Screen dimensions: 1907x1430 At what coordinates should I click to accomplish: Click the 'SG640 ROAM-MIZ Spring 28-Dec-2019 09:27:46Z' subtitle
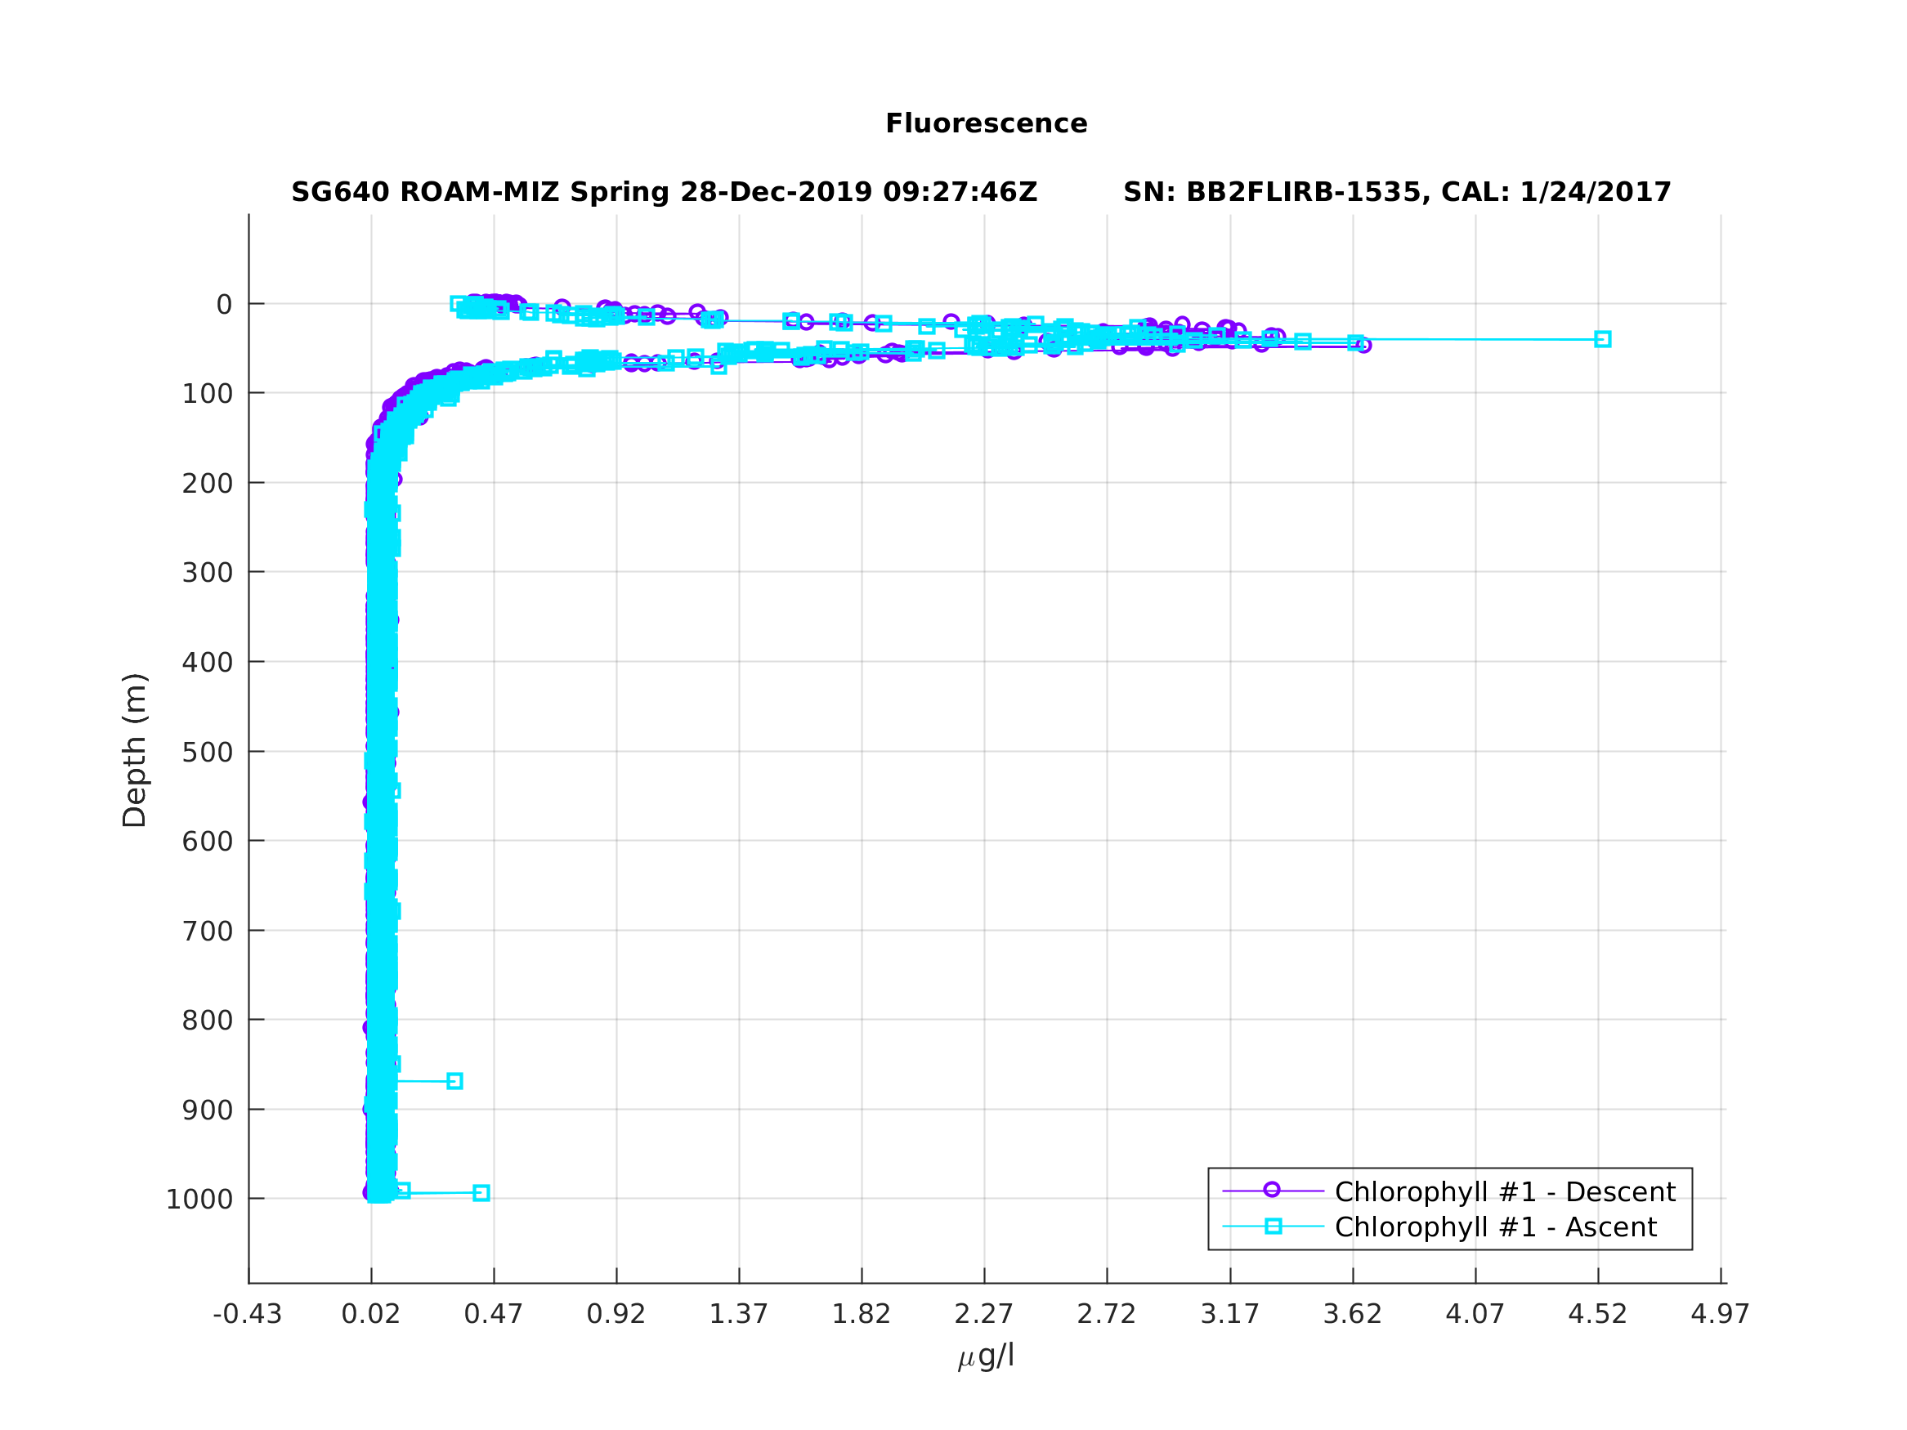(664, 192)
